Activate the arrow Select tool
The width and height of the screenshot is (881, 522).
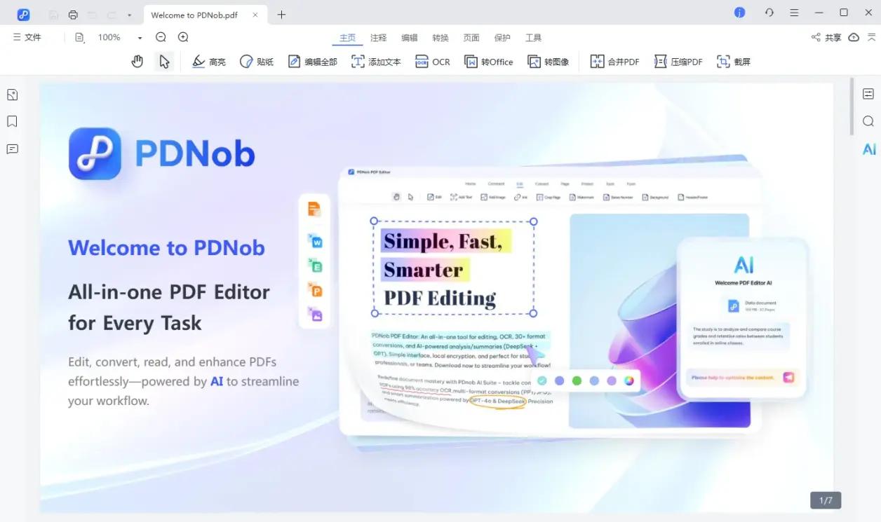[x=164, y=62]
